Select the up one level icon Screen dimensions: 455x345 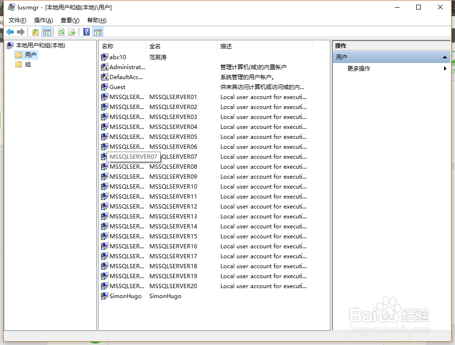[x=35, y=32]
